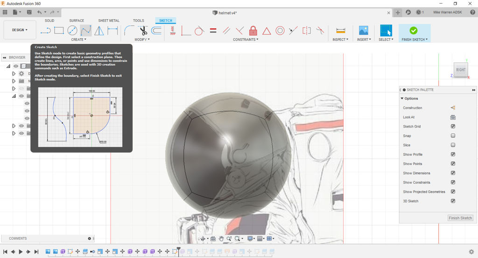The width and height of the screenshot is (478, 258).
Task: Click the Construction line icon in palette
Action: [x=453, y=108]
